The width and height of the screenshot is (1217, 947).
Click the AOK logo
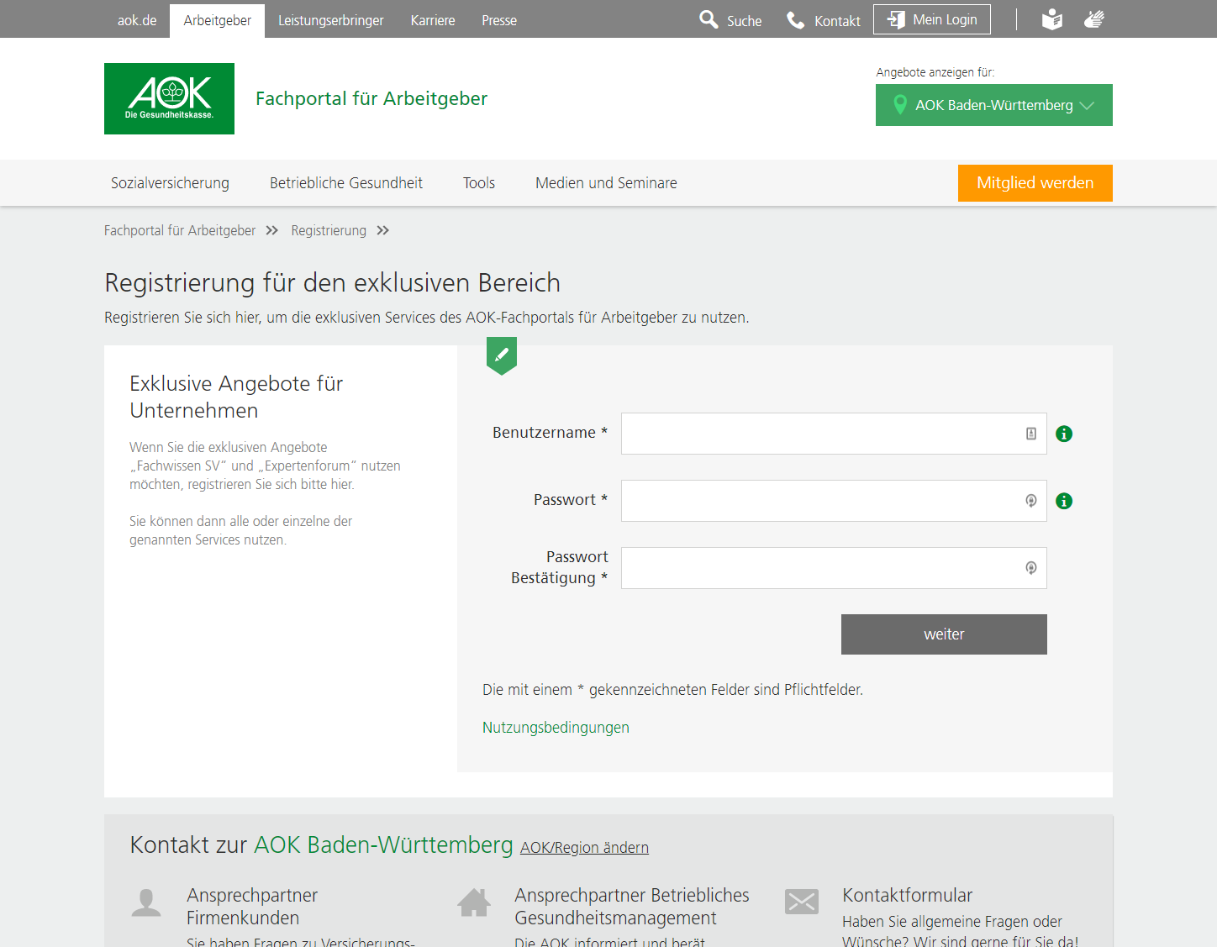coord(169,98)
